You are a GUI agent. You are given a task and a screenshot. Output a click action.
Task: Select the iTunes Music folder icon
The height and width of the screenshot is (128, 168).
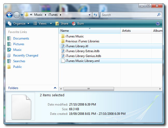click(62, 36)
